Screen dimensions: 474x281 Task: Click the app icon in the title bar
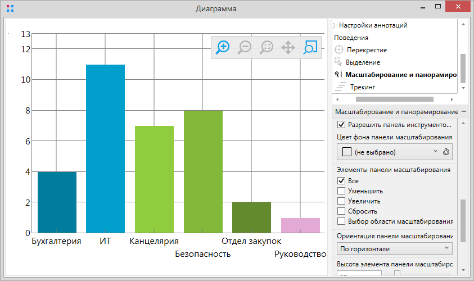tap(10, 8)
